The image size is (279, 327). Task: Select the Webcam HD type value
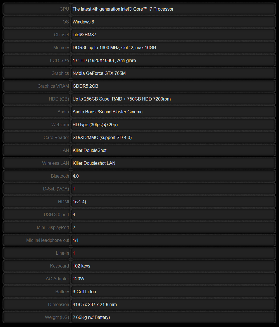[95, 125]
